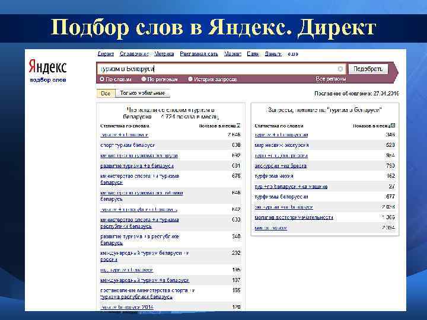
Task: Open Деньги in the top navigation
Action: [273, 54]
